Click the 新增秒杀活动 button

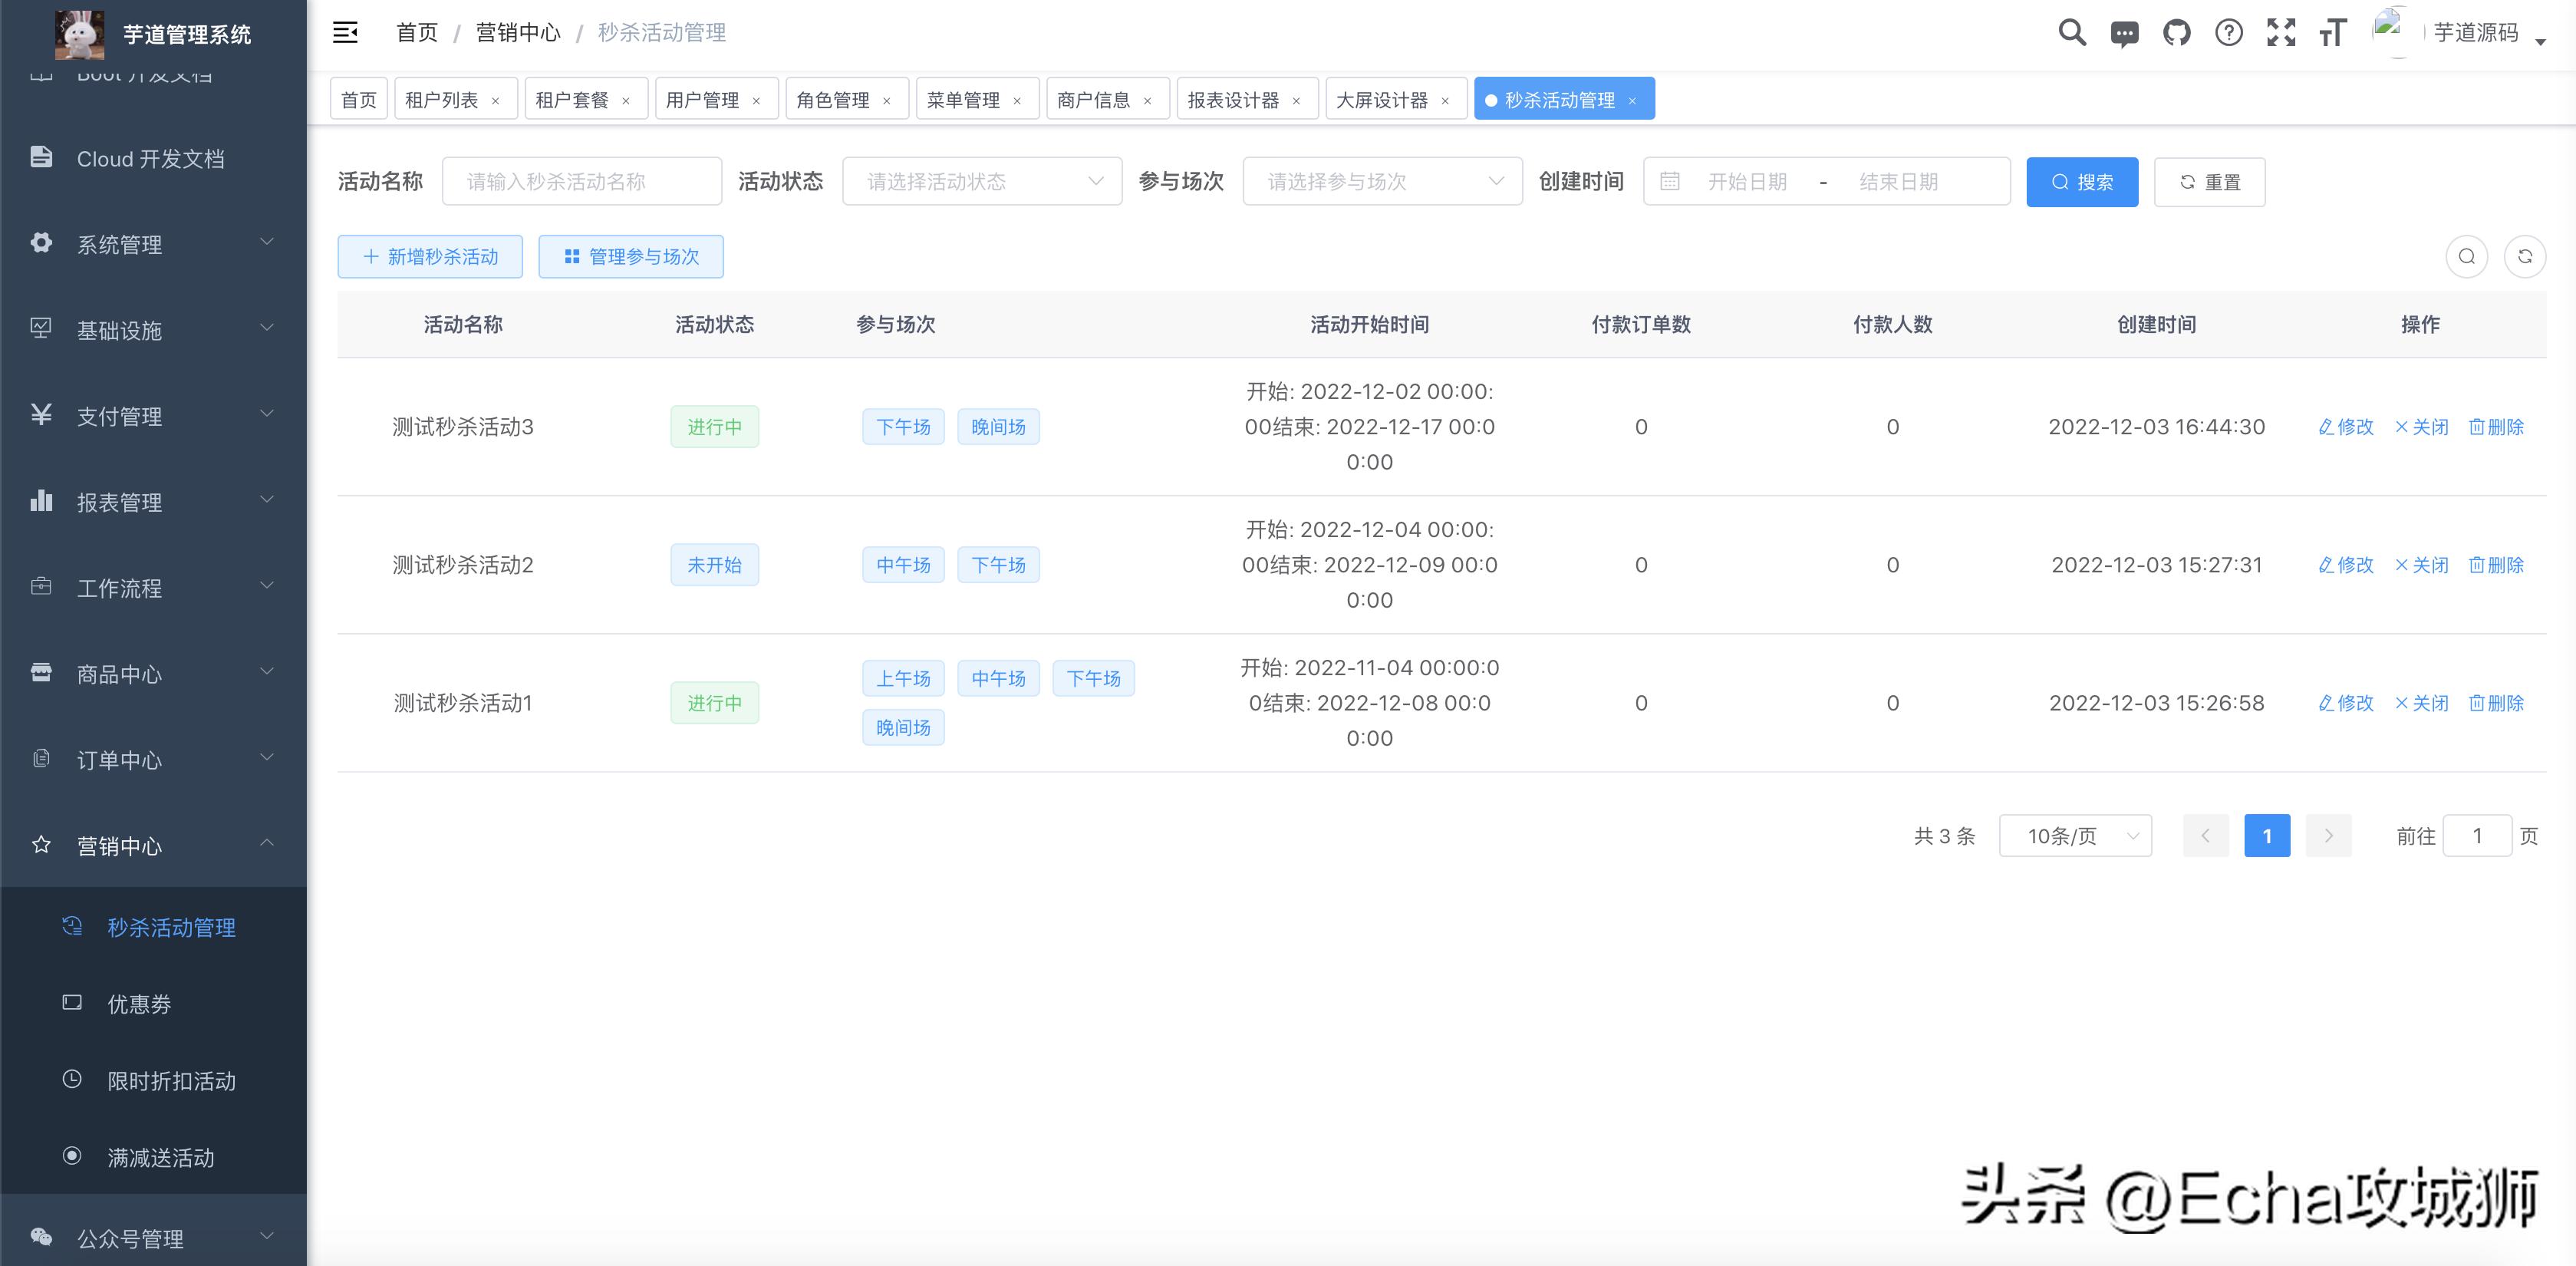click(x=430, y=256)
